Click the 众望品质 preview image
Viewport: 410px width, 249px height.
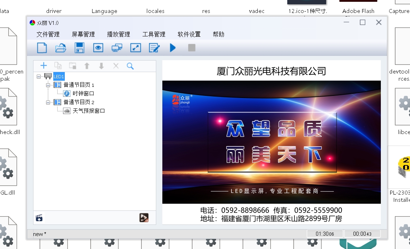click(x=271, y=142)
